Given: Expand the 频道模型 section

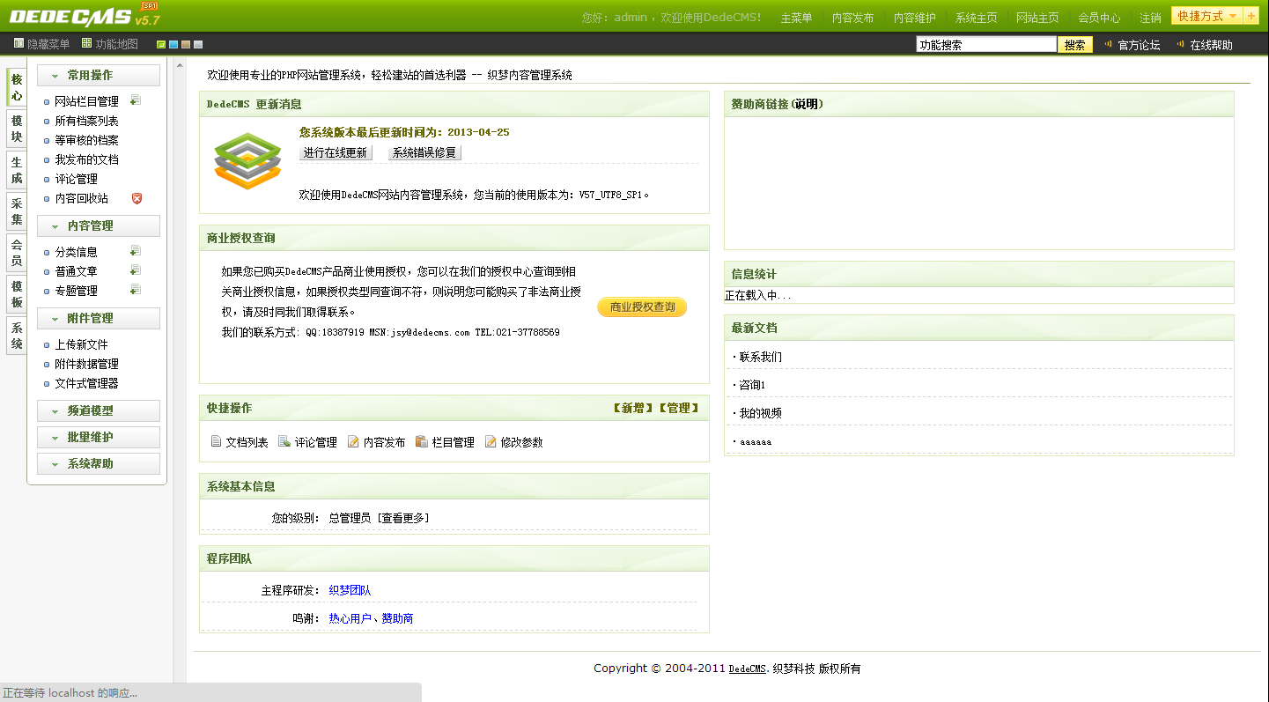Looking at the screenshot, I should (99, 411).
